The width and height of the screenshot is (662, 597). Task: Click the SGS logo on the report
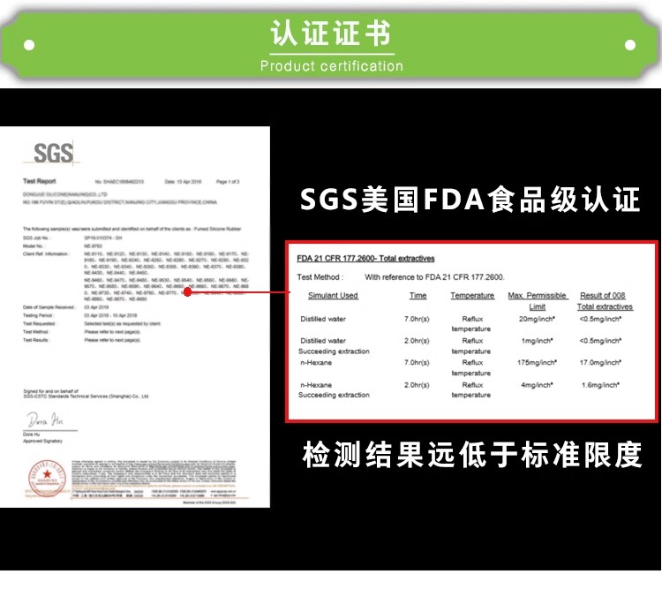[53, 153]
